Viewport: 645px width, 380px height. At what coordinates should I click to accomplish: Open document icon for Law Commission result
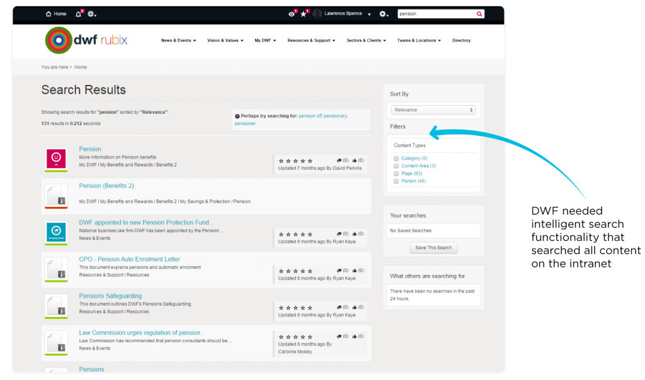coord(56,342)
